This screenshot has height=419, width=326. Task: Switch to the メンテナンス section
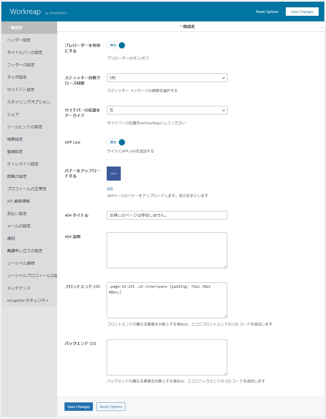(19, 288)
